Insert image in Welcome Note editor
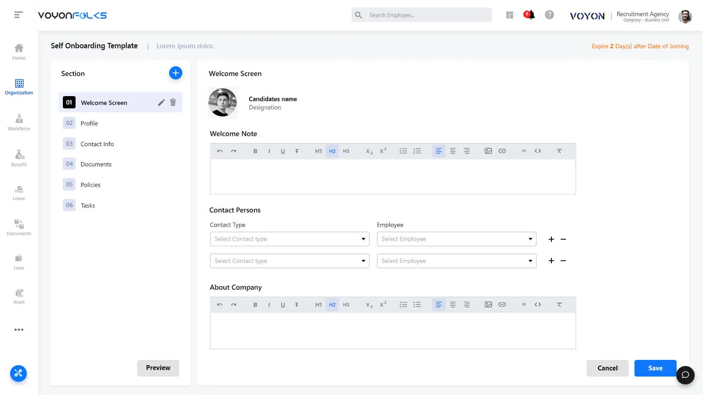 pyautogui.click(x=488, y=151)
